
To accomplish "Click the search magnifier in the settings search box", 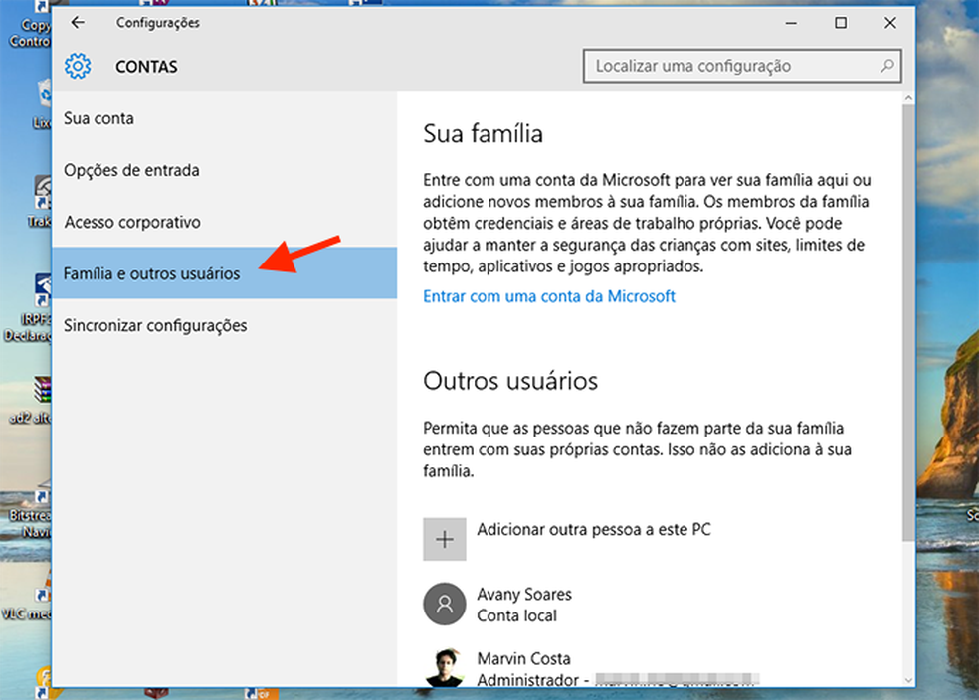I will click(x=884, y=66).
